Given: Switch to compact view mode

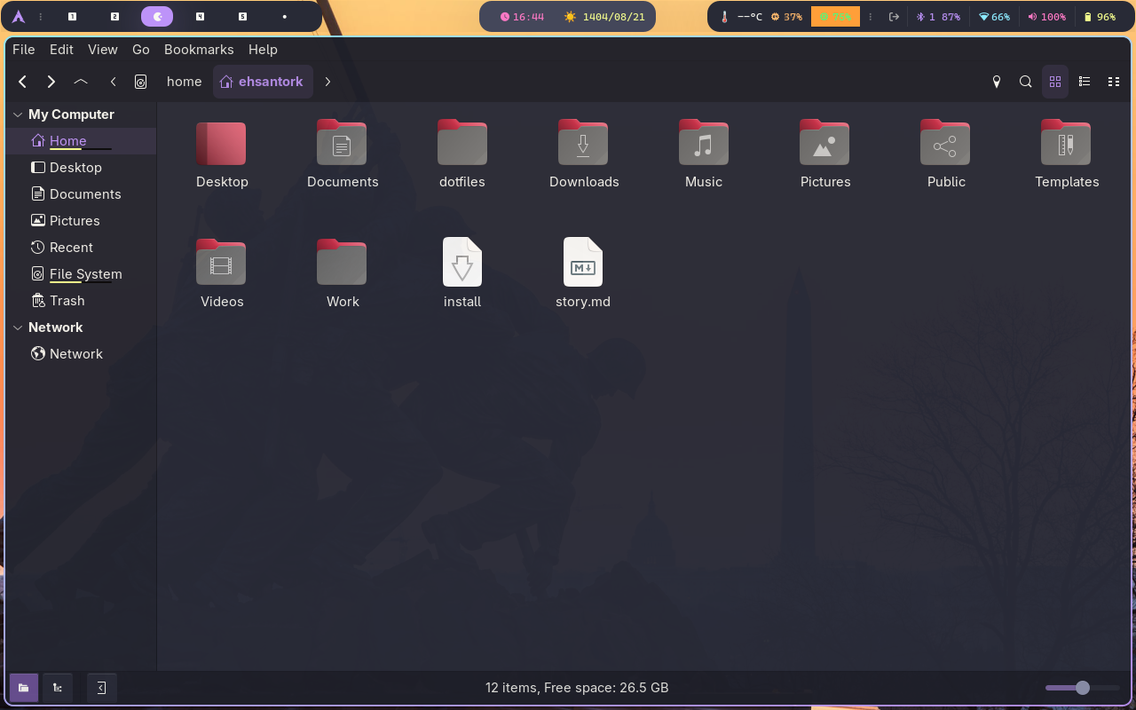Looking at the screenshot, I should 1114,82.
